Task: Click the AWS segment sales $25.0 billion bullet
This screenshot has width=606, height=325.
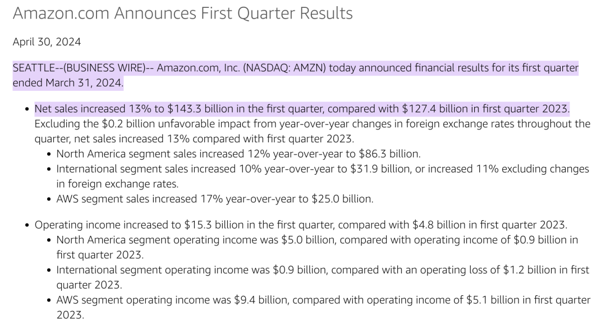Action: pos(215,199)
